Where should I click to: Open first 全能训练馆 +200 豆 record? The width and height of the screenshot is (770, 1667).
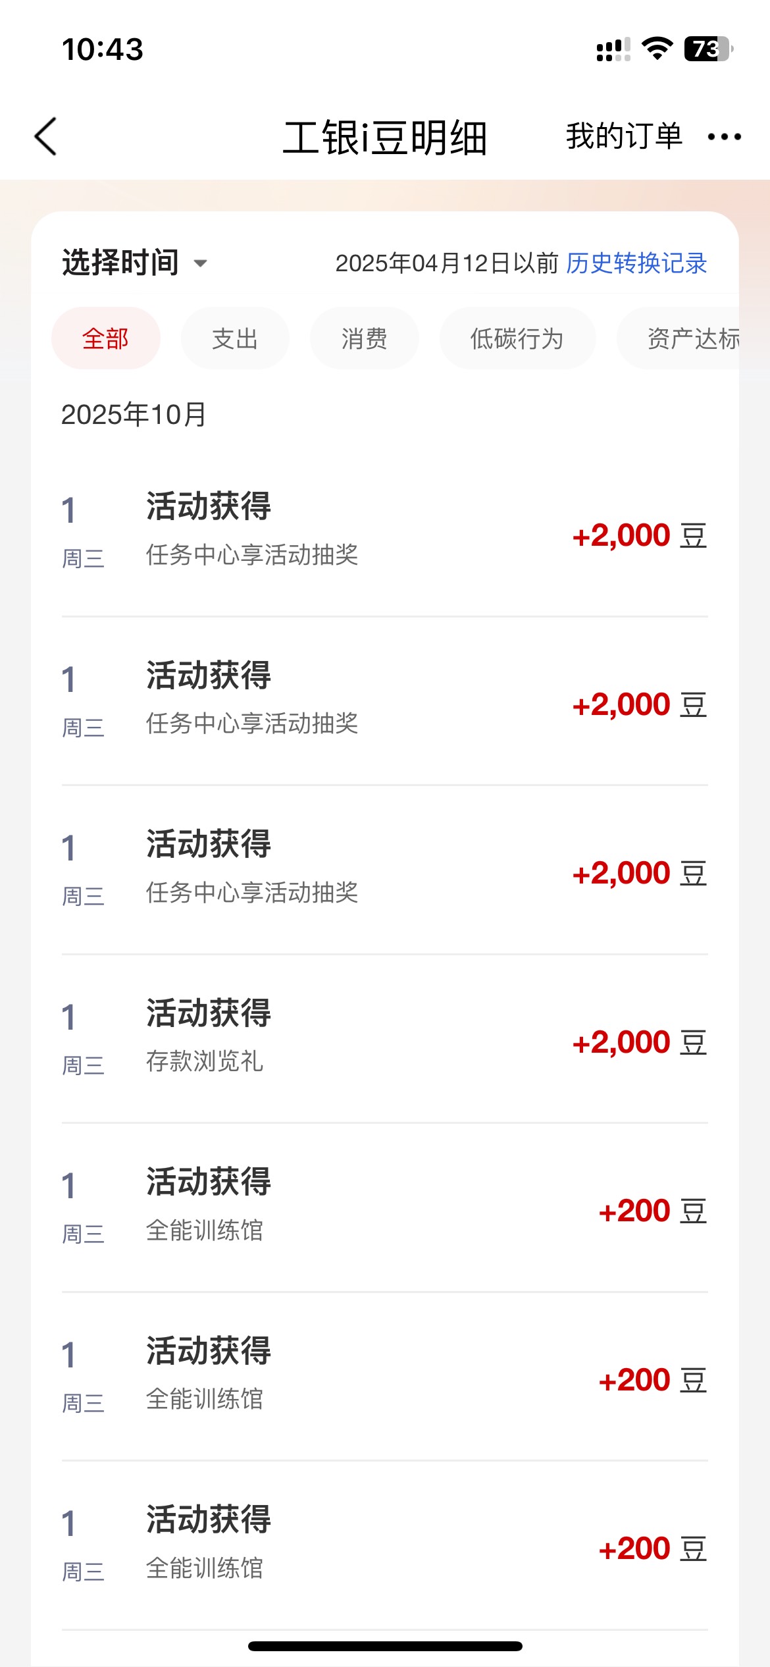(384, 1207)
